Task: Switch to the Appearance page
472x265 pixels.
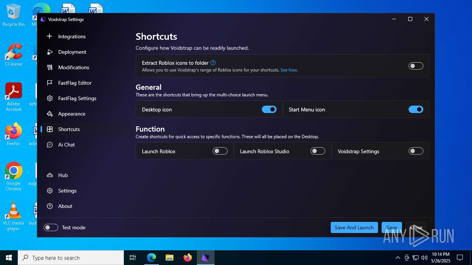Action: coord(84,114)
